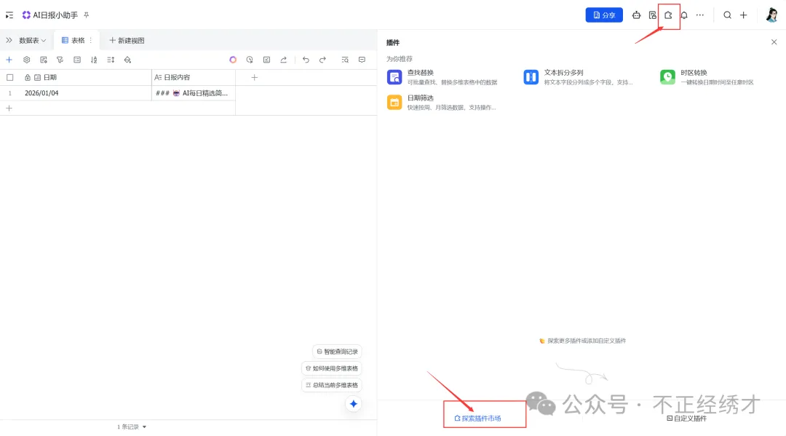Open the view configuration icon next to the gear
786x436 pixels.
[x=44, y=60]
